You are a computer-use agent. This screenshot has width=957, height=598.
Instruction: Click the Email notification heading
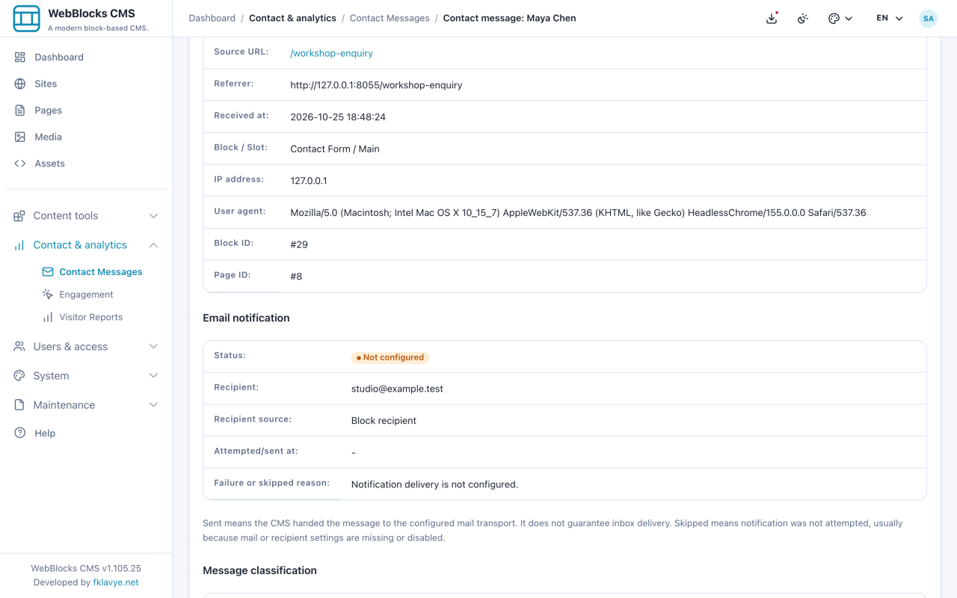coord(246,318)
